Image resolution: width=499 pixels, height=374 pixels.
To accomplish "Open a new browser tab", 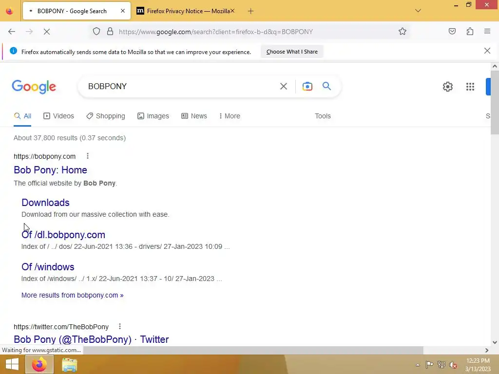I will coord(251,11).
